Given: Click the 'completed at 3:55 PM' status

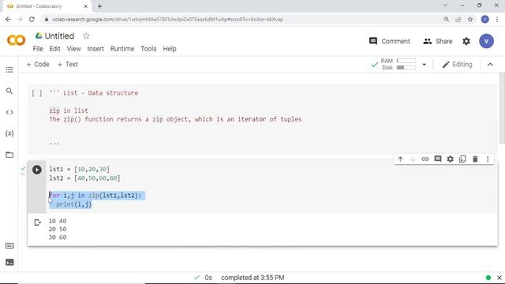Looking at the screenshot, I should (252, 278).
